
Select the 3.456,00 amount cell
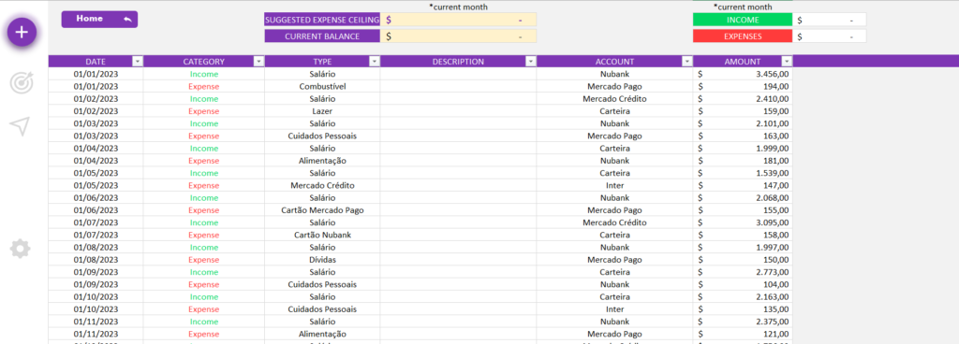(743, 74)
